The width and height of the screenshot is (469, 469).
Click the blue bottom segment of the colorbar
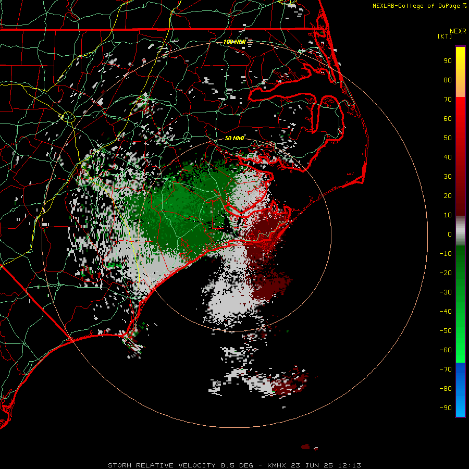460,390
